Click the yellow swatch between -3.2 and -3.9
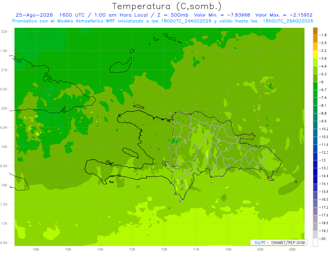328x253 pixels. tap(315, 55)
